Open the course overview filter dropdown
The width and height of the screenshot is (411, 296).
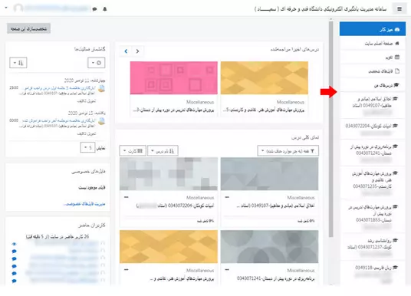[x=288, y=151]
